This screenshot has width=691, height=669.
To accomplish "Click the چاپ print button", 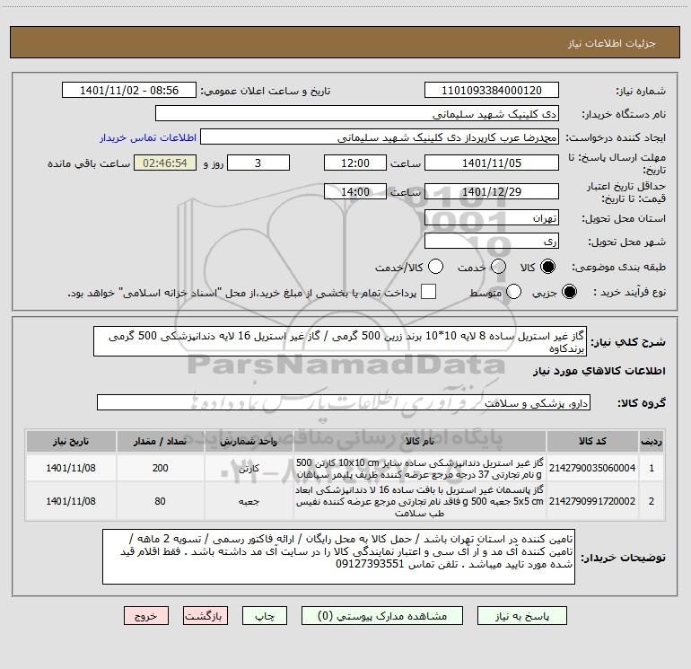I will click(265, 616).
